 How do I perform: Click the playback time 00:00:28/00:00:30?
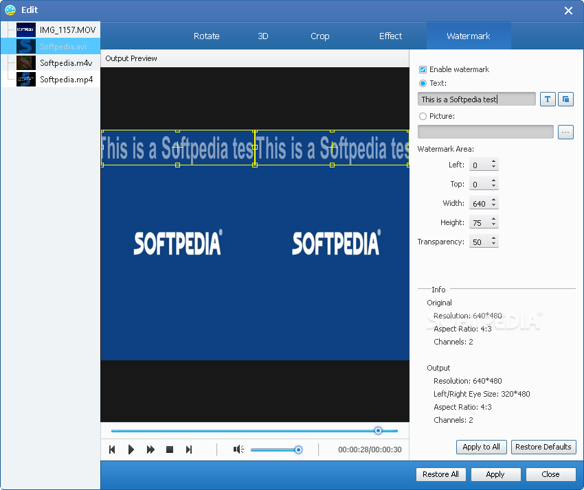pyautogui.click(x=370, y=450)
